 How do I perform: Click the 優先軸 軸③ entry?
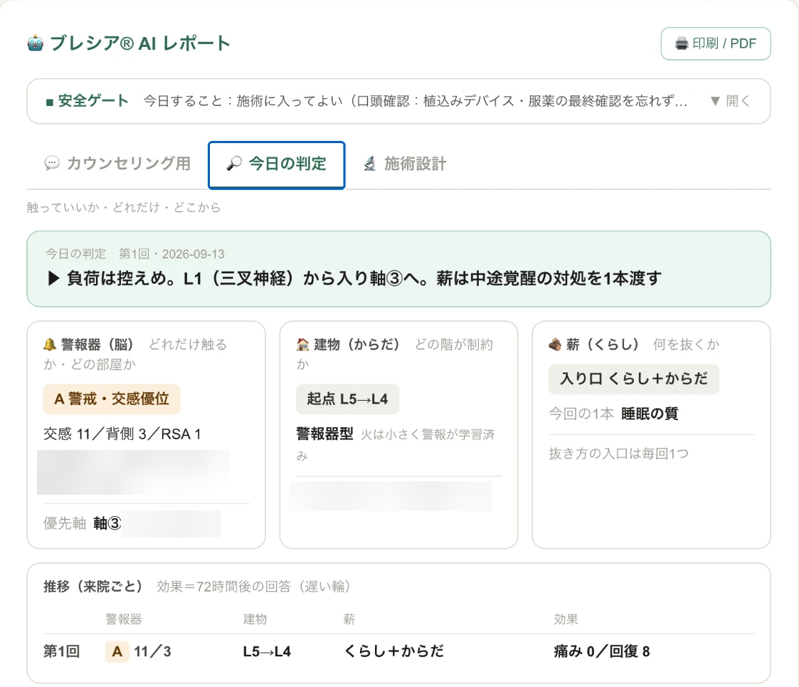[82, 523]
